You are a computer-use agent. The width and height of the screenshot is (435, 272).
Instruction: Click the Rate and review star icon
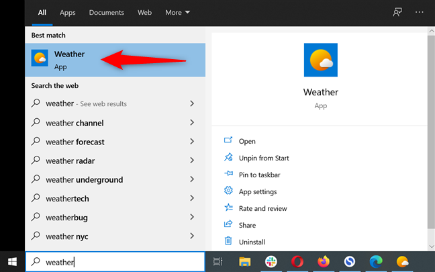pos(228,208)
